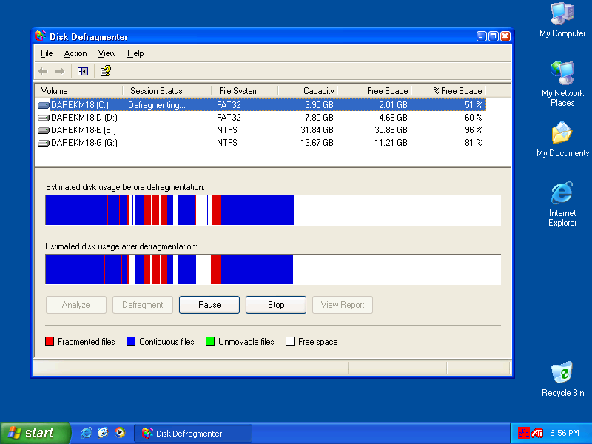This screenshot has height=444, width=592.
Task: Click the "81 %" free space percentage
Action: (x=474, y=143)
